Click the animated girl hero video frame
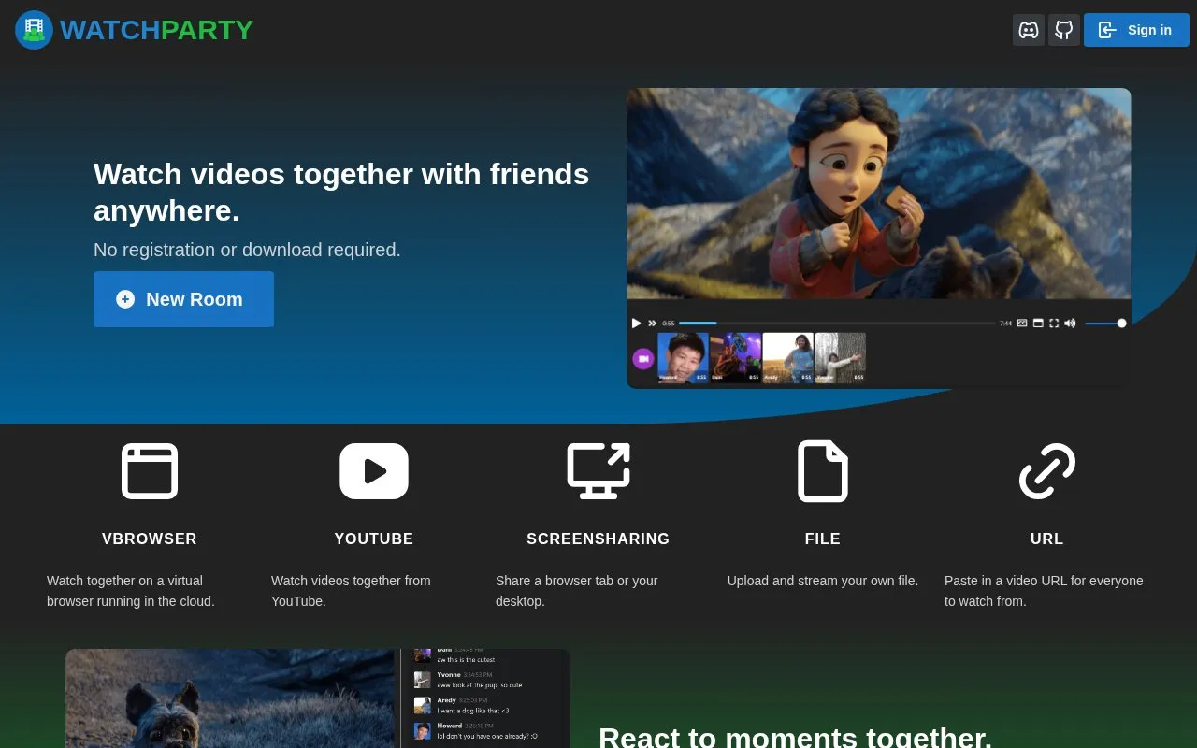Viewport: 1197px width, 748px height. 879,194
